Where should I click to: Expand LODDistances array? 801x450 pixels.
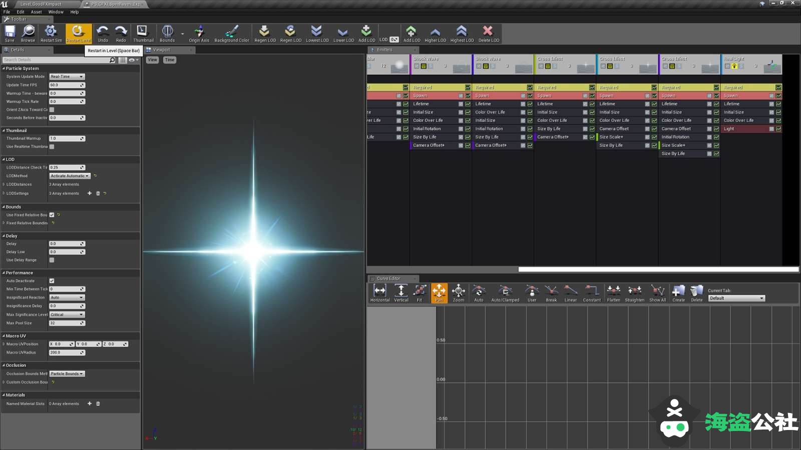[x=4, y=184]
